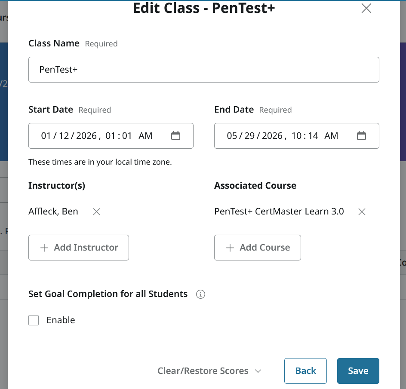This screenshot has width=406, height=389.
Task: Toggle AM/PM in the Start Date field
Action: [x=145, y=136]
